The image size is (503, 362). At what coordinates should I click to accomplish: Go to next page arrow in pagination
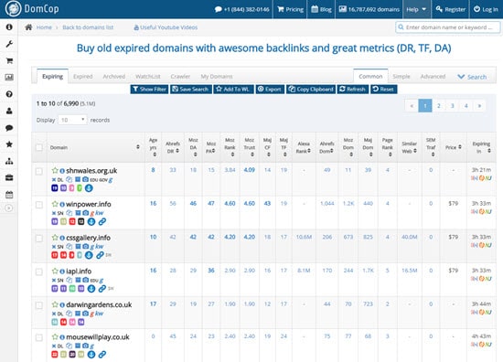pyautogui.click(x=479, y=106)
